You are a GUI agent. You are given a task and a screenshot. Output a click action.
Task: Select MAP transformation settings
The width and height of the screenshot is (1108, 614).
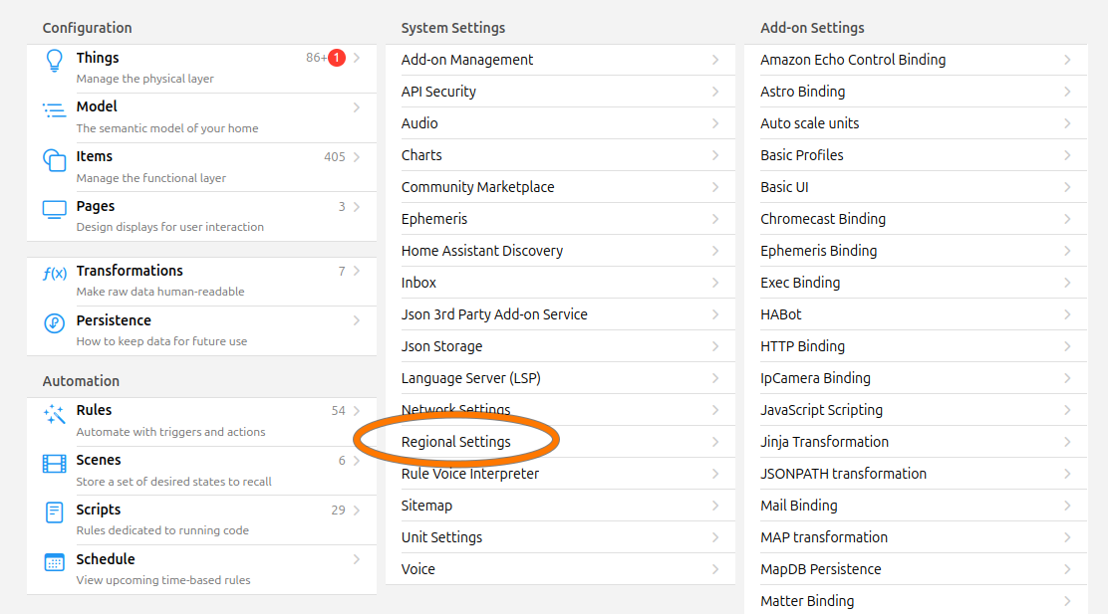(916, 537)
